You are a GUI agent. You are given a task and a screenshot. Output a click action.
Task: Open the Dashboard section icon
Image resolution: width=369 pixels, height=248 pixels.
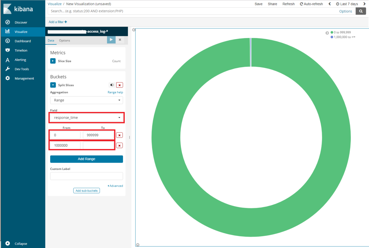(x=8, y=41)
